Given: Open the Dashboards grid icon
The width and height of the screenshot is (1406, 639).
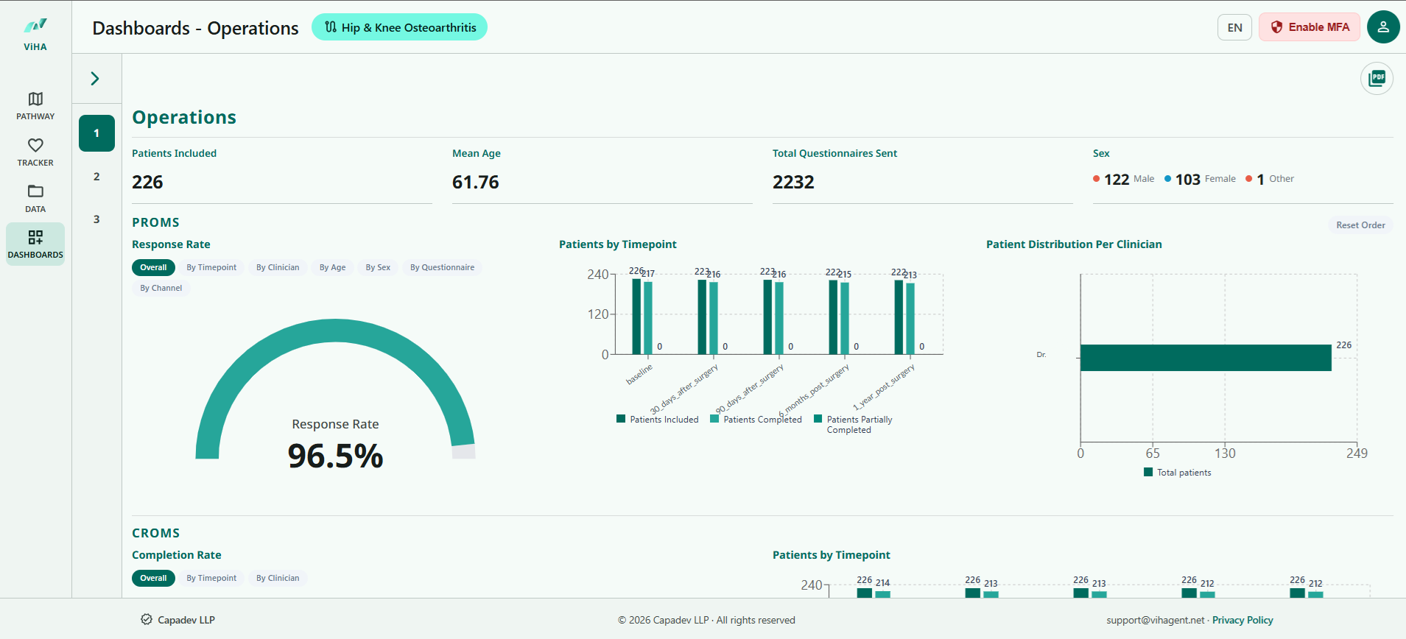Looking at the screenshot, I should [x=35, y=237].
